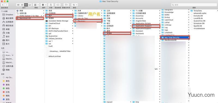Select 影片 in the sidebar favorites
Image resolution: width=218 pixels, height=103 pixels.
(x=6, y=44)
